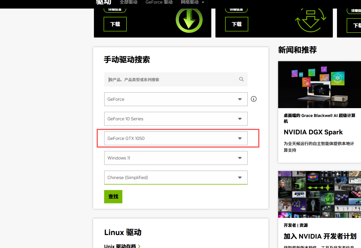Focus the 按产品、产品类型或系列搜索 search field
Image resolution: width=361 pixels, height=248 pixels.
[176, 79]
